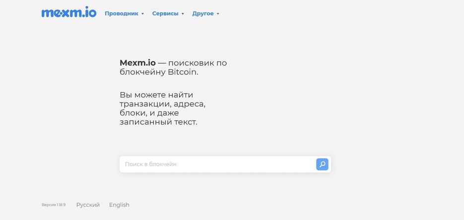The image size is (464, 220).
Task: Expand the arrow next to Сервисы
Action: (183, 14)
